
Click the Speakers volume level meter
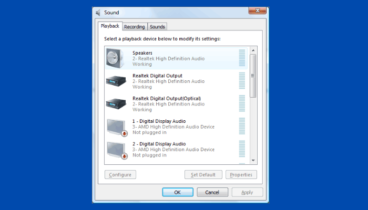click(242, 58)
